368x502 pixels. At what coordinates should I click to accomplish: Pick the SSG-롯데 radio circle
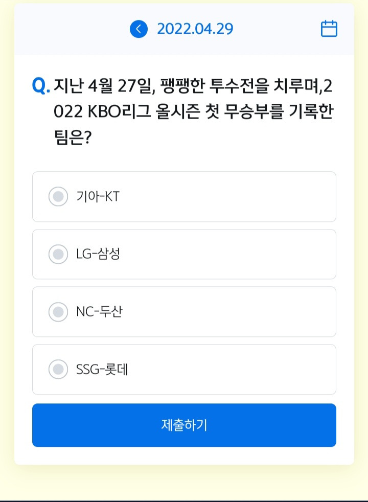tap(58, 369)
